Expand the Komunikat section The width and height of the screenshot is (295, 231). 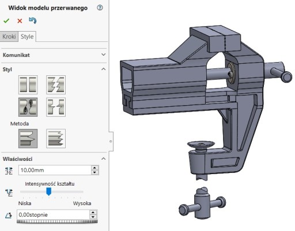click(104, 55)
